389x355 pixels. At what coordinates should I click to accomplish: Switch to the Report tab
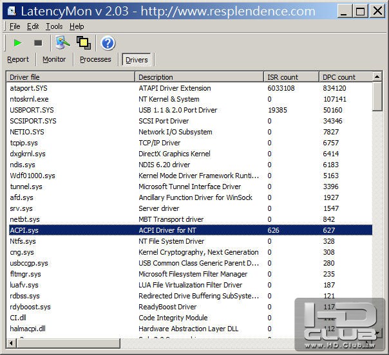[18, 59]
